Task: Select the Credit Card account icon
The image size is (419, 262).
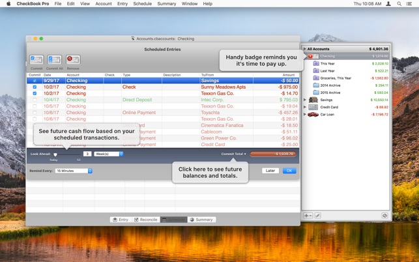Action: 313,107
